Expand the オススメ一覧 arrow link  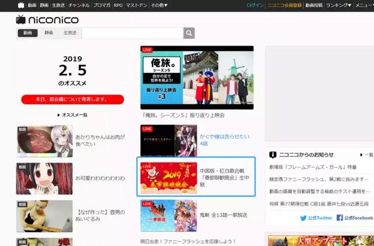pos(72,115)
